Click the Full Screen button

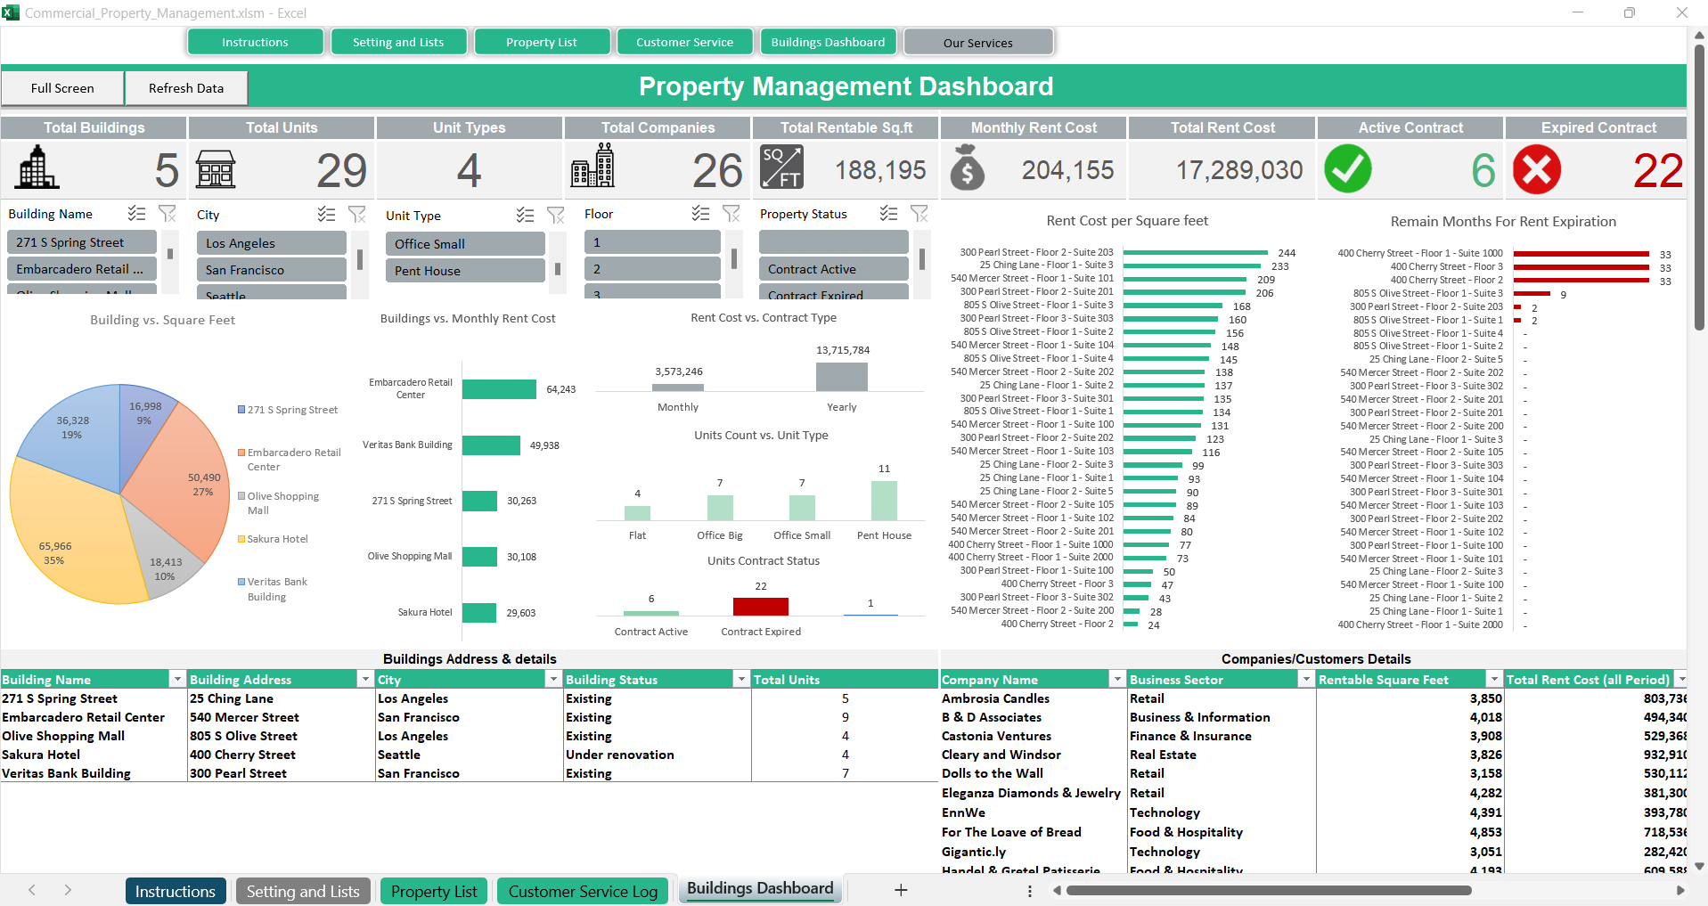(x=62, y=88)
